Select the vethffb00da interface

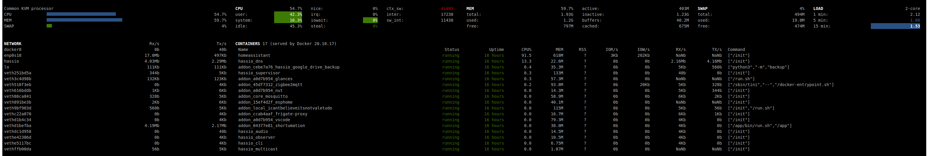[18, 149]
